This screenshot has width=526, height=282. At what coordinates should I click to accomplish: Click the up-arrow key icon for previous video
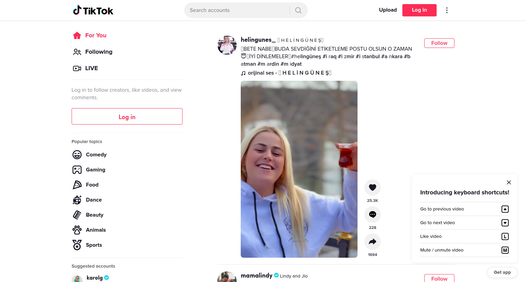point(505,209)
